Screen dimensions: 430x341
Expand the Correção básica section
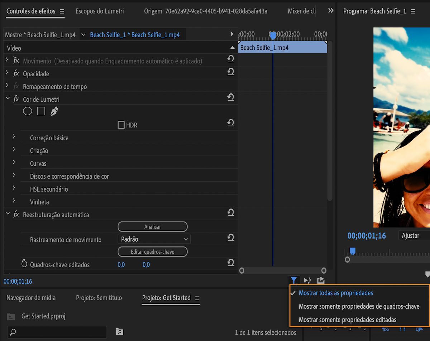click(14, 137)
